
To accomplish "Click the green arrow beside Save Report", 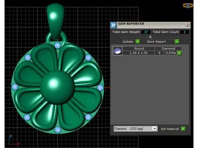I will [177, 42].
